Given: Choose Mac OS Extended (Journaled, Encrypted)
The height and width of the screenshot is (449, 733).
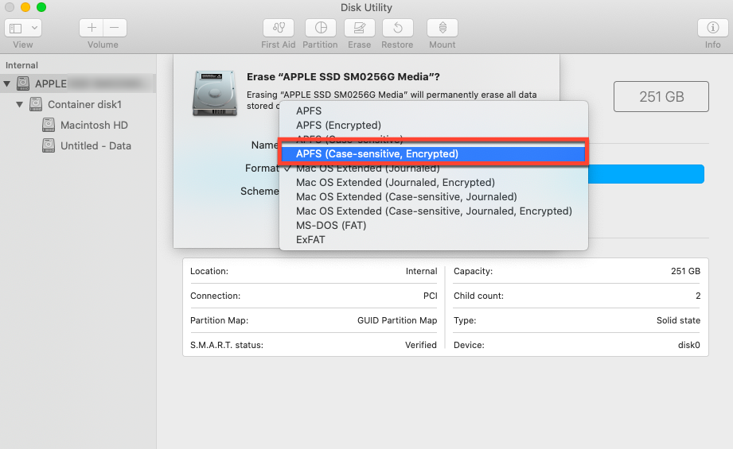Looking at the screenshot, I should pyautogui.click(x=433, y=183).
